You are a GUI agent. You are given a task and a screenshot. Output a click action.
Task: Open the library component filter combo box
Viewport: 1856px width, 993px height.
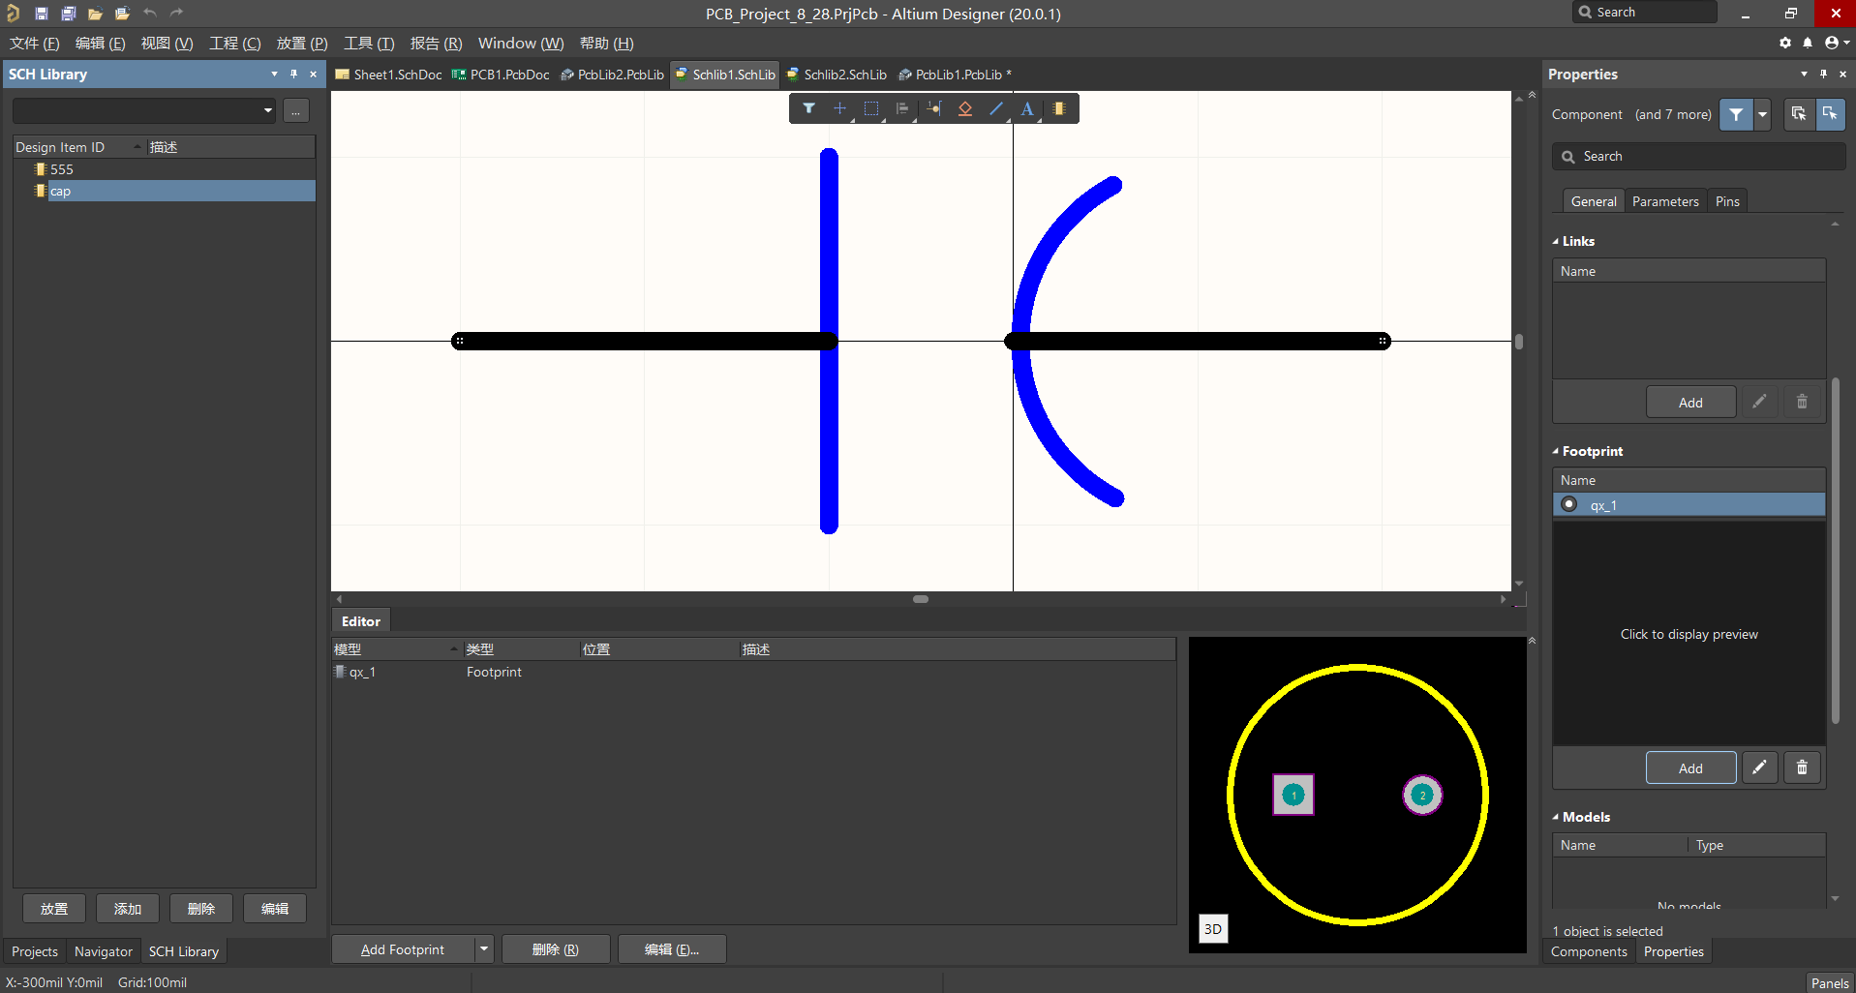144,110
